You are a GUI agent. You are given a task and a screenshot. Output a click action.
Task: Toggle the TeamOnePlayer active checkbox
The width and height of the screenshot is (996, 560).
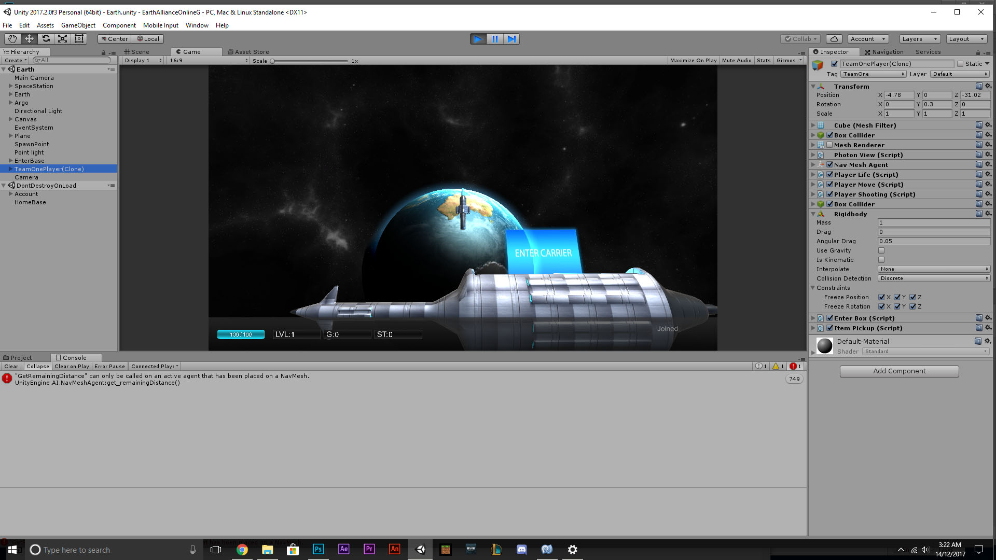[834, 64]
